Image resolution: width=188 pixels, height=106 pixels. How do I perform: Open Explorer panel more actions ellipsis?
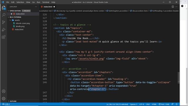tap(36, 7)
